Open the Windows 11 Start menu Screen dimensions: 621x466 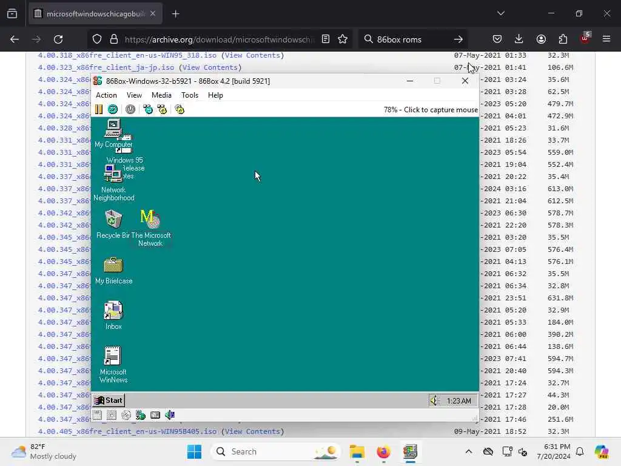point(194,451)
